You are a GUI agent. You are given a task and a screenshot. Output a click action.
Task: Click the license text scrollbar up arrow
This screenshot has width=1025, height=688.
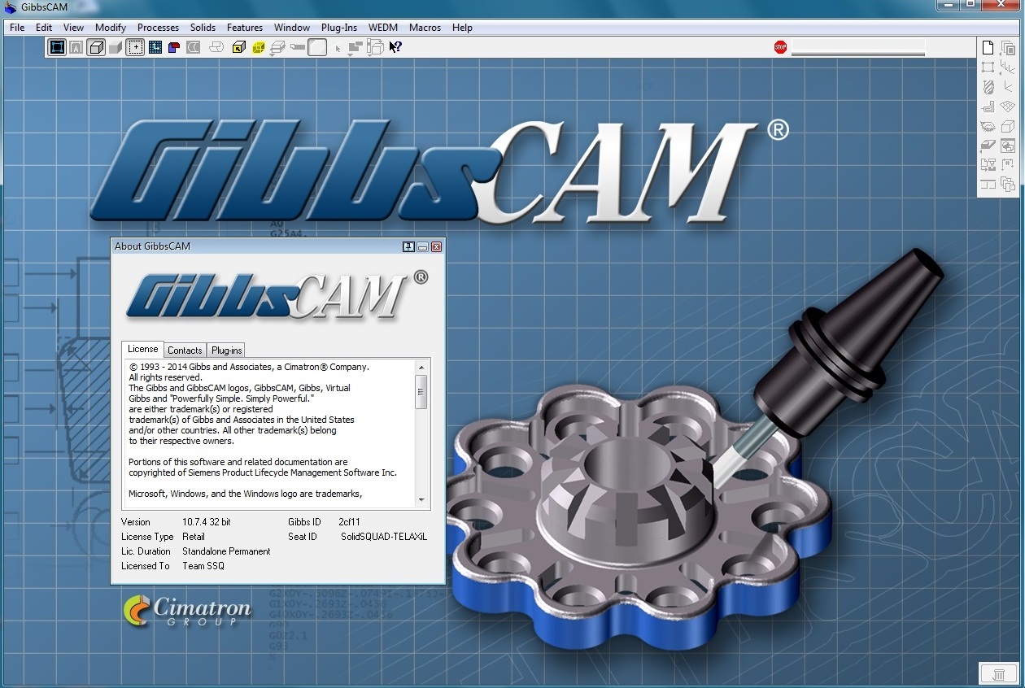[421, 368]
